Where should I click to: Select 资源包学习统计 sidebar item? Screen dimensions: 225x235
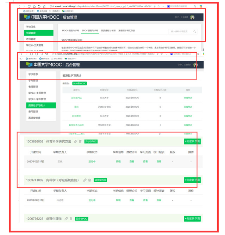[x=41, y=105]
